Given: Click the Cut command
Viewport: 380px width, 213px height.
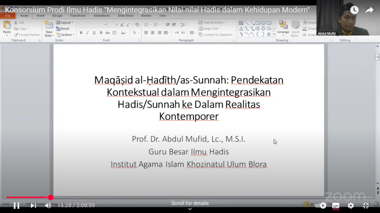Looking at the screenshot, I should click(19, 23).
